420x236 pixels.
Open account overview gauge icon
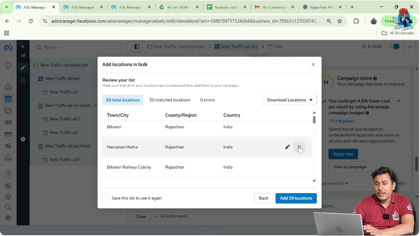coord(8,87)
